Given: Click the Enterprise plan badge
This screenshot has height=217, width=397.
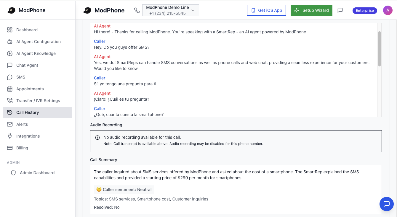Looking at the screenshot, I should tap(365, 10).
